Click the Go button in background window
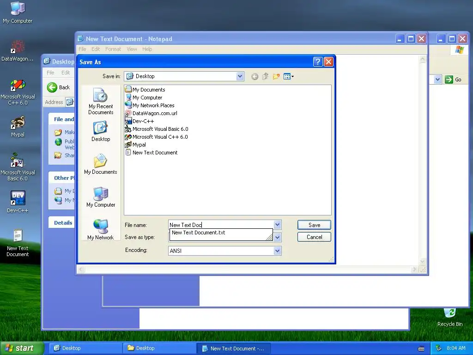This screenshot has height=355, width=473. coord(454,80)
